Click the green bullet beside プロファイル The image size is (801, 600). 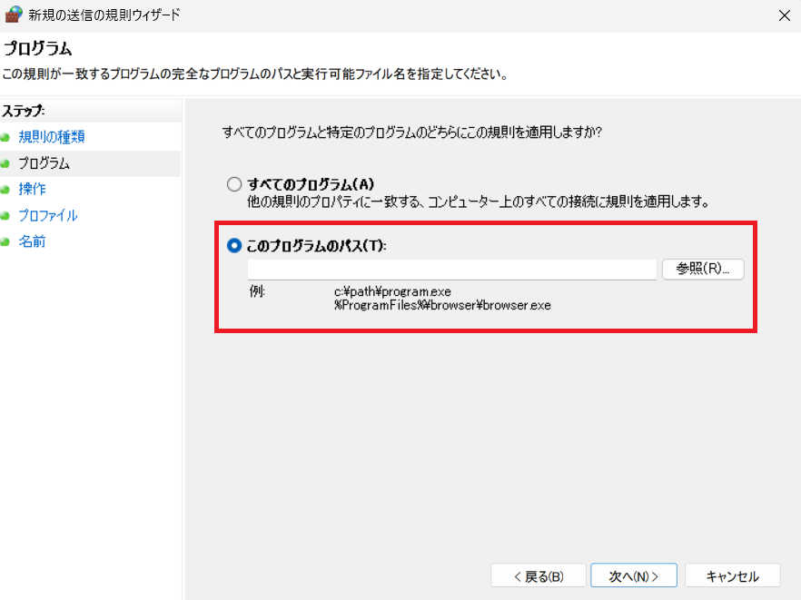(x=5, y=216)
